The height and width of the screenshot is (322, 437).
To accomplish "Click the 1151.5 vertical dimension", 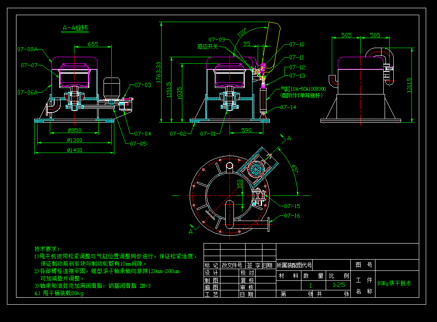I will click(168, 89).
